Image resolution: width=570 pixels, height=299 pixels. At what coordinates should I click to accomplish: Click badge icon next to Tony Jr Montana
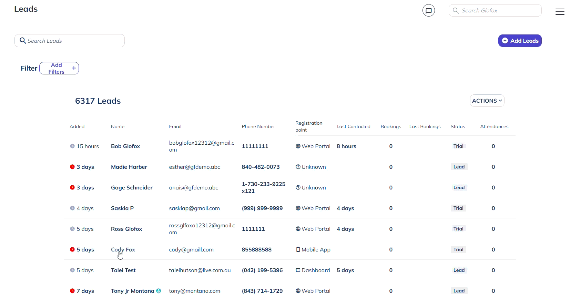(159, 291)
